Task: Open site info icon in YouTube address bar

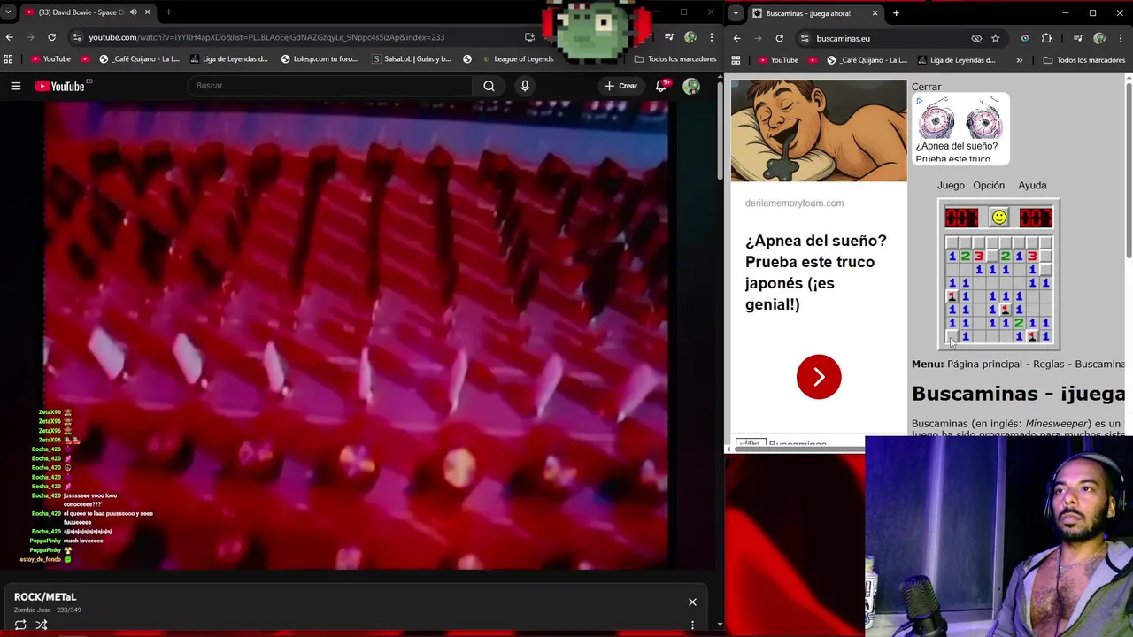Action: pos(77,37)
